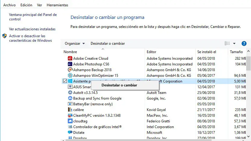Click the Adobe Creative Cloud icon

tap(70, 58)
